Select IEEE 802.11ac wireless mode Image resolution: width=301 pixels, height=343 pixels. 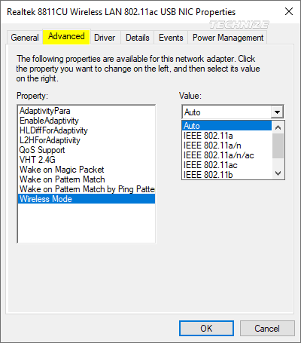[x=227, y=165]
